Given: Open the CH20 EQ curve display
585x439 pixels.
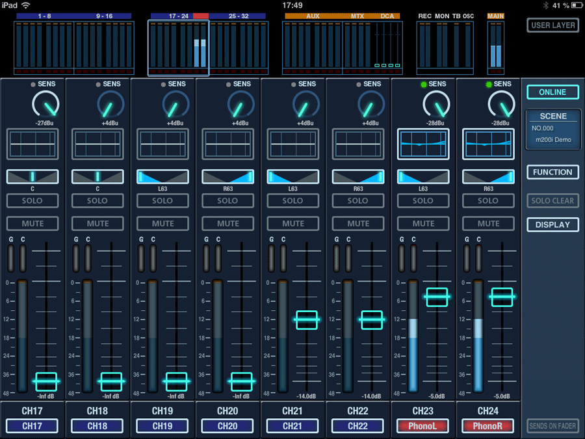Looking at the screenshot, I should tap(227, 144).
